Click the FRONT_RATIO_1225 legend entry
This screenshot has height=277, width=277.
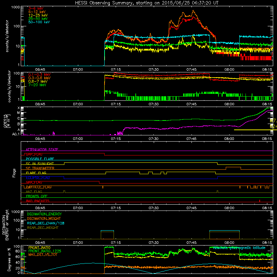pos(45,251)
